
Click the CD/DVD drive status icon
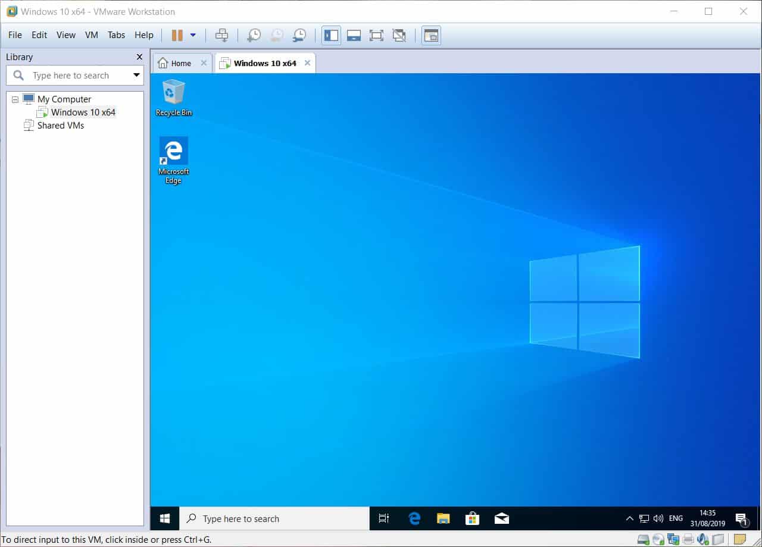click(x=658, y=539)
